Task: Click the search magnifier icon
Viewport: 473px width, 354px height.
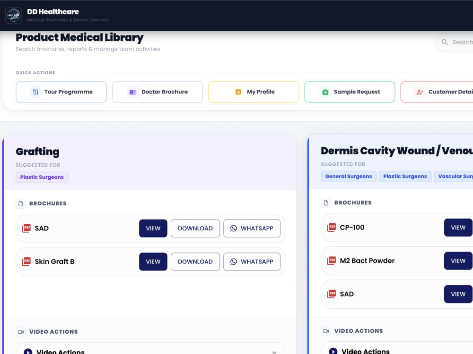Action: click(445, 42)
